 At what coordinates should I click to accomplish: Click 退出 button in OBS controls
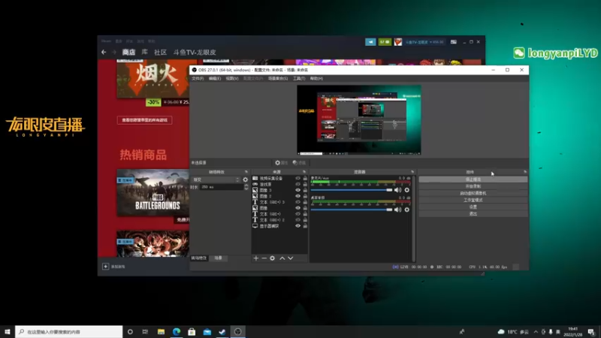click(473, 214)
